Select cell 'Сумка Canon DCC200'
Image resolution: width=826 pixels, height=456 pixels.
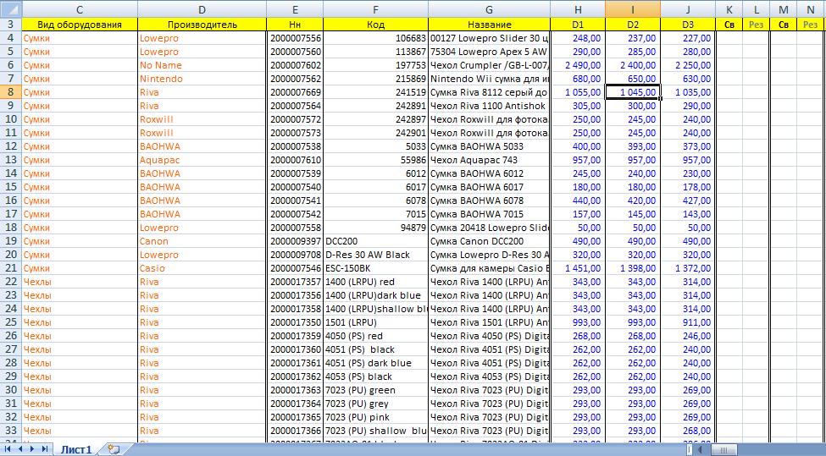pos(490,241)
